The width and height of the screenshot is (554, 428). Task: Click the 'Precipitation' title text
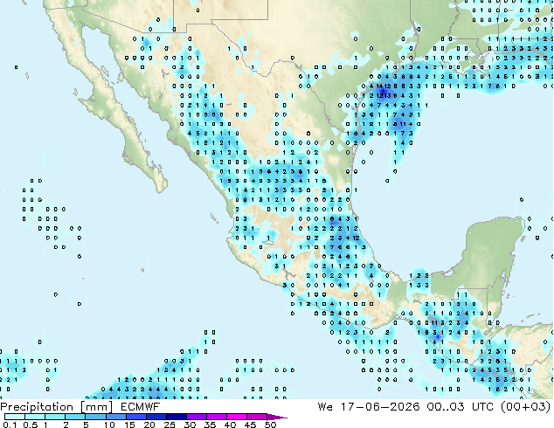click(x=37, y=407)
